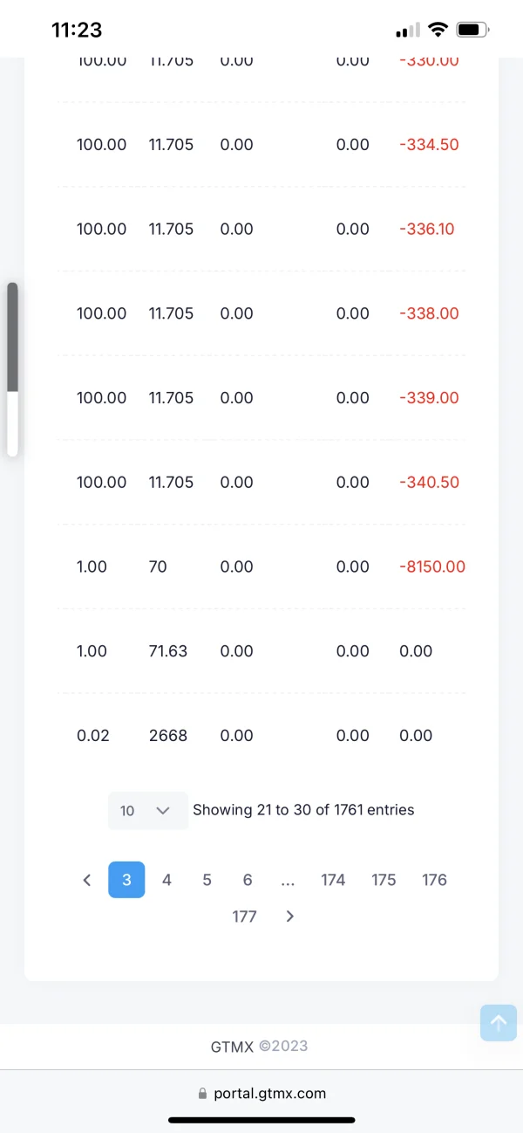The width and height of the screenshot is (523, 1133).
Task: Go to page 4
Action: pyautogui.click(x=166, y=880)
